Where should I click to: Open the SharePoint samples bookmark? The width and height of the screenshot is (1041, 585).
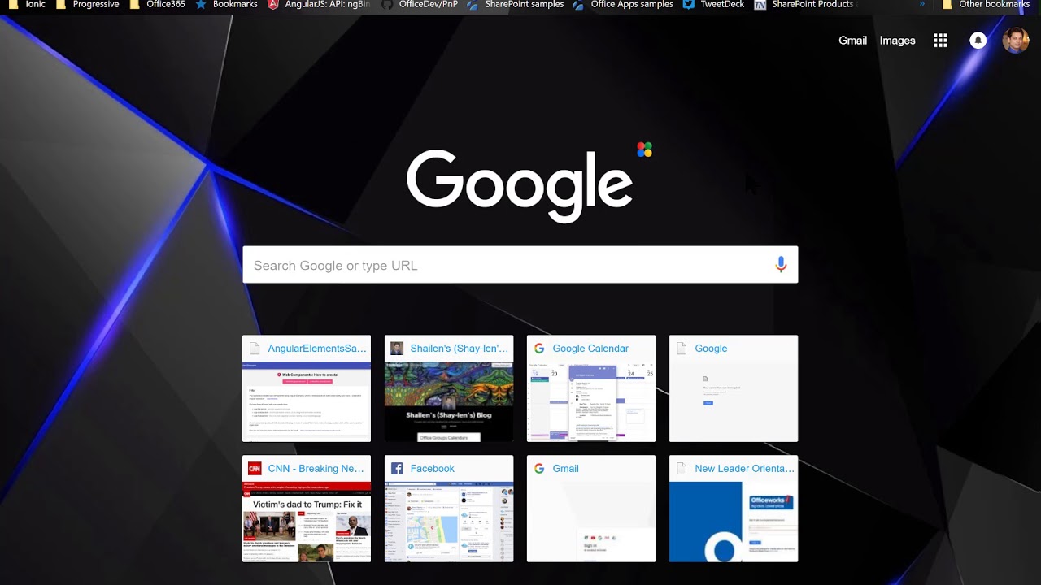(x=516, y=5)
